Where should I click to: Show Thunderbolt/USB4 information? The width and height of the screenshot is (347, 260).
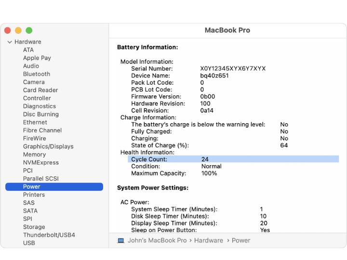(x=49, y=235)
